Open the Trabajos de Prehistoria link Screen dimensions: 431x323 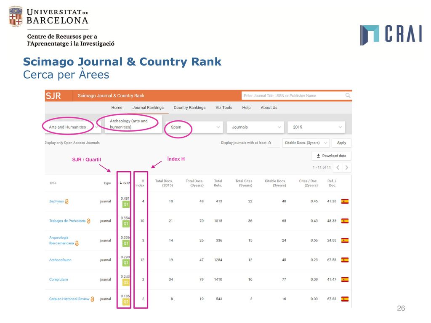point(67,221)
